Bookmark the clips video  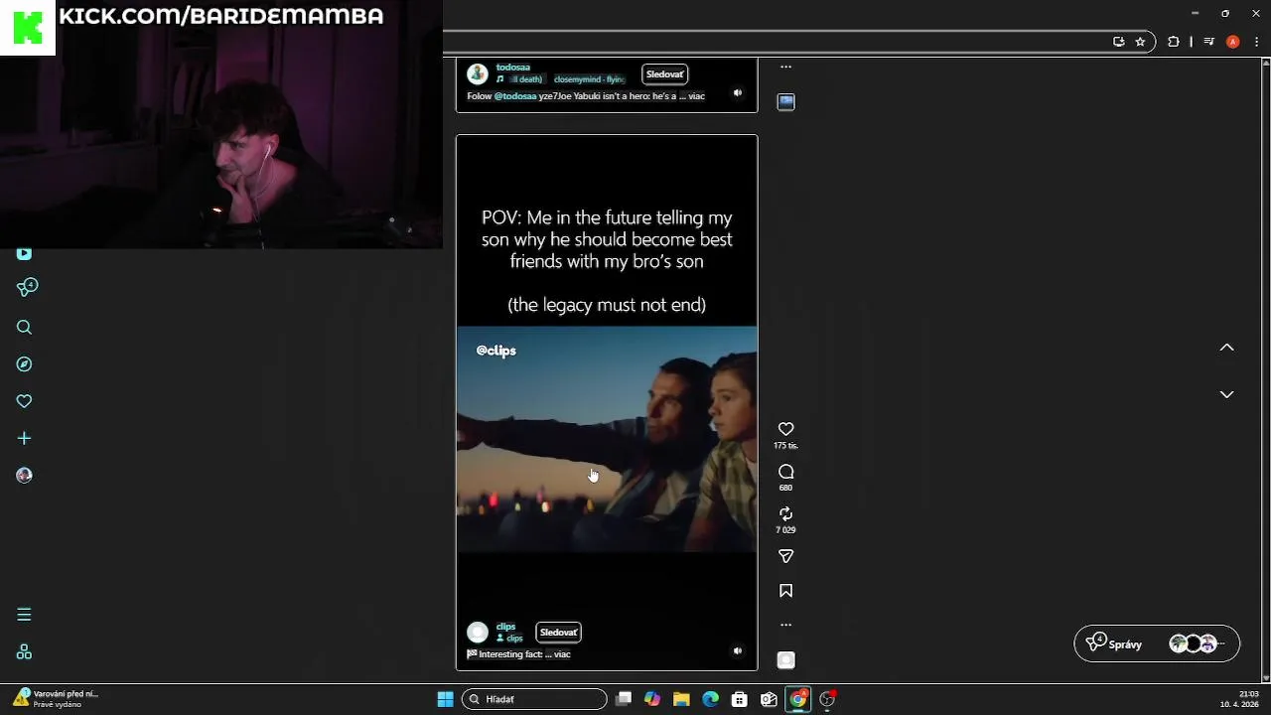pos(785,591)
